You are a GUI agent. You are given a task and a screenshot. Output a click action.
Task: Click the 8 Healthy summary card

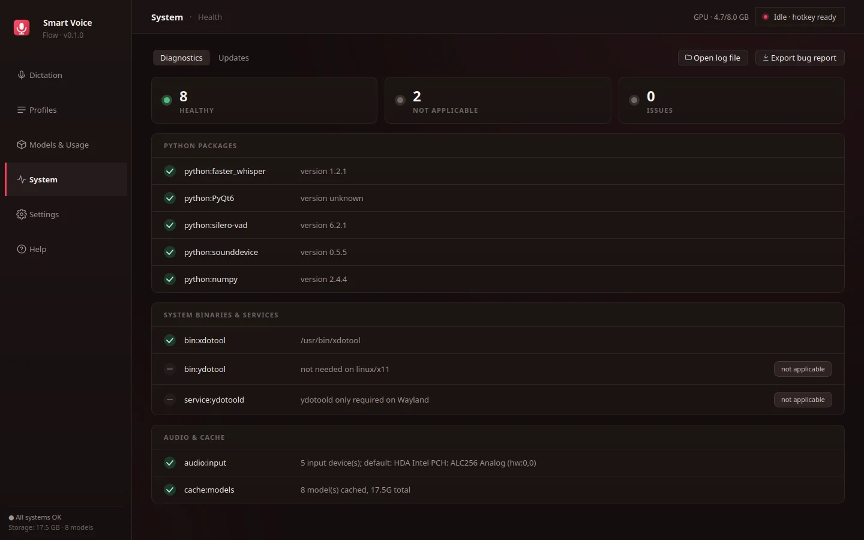coord(264,100)
